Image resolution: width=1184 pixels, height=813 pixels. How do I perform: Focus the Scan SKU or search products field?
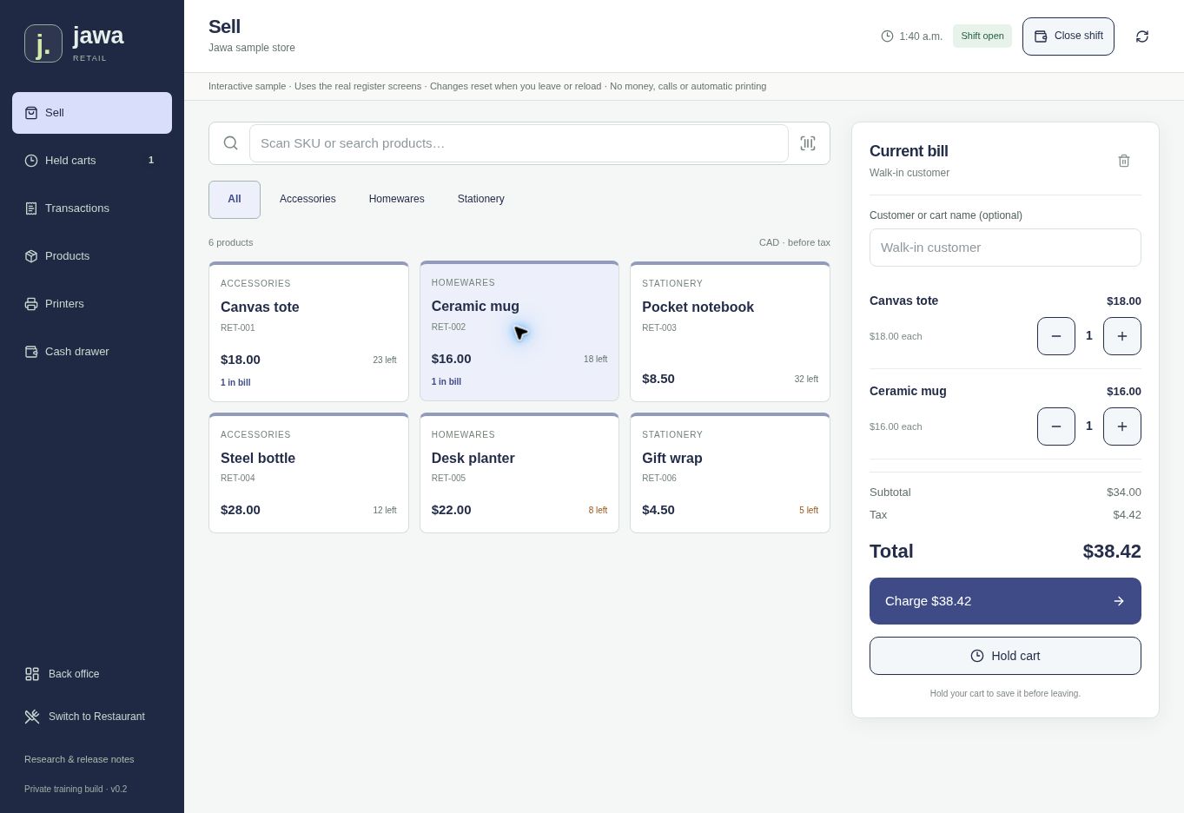click(x=519, y=143)
